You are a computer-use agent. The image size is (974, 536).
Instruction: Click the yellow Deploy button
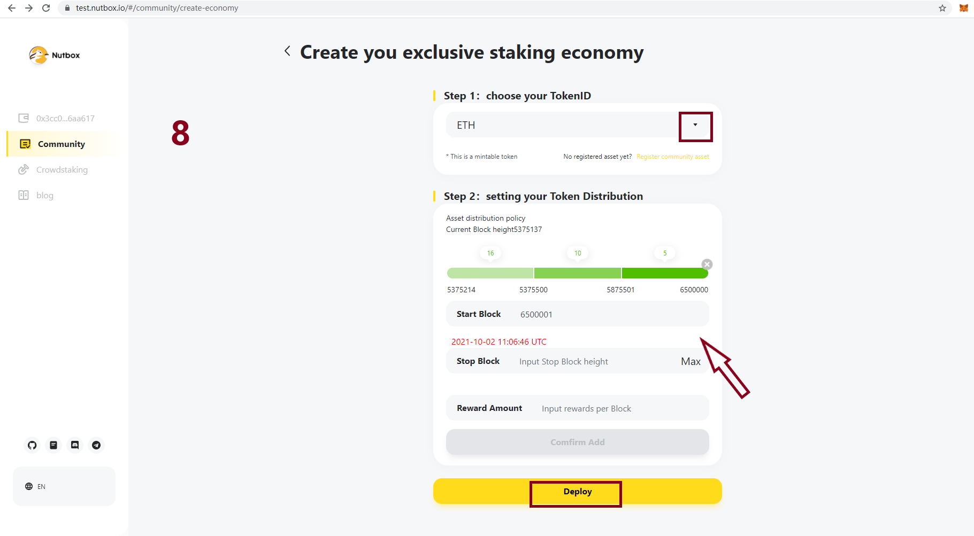pyautogui.click(x=577, y=492)
